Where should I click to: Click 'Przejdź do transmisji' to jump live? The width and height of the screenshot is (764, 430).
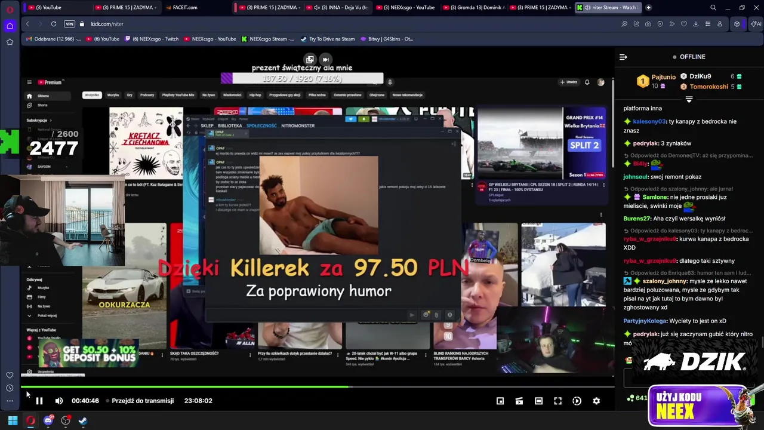(x=143, y=401)
